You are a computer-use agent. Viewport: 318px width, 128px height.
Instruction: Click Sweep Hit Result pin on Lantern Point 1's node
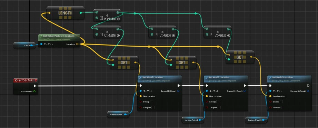178,91
